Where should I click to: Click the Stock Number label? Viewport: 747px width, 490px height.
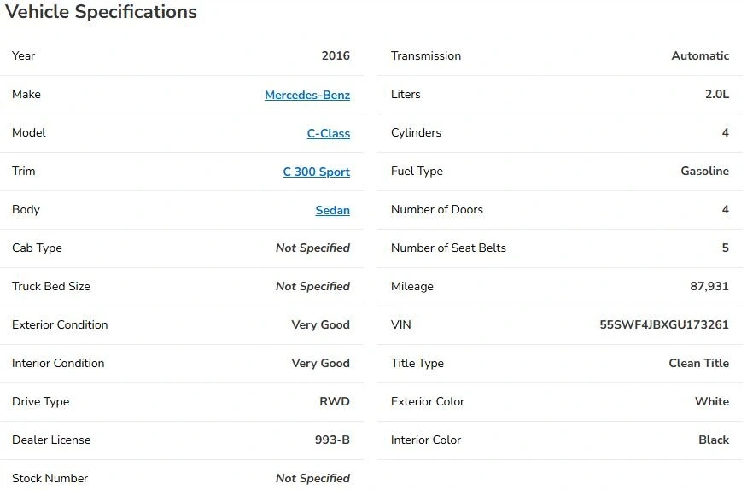(50, 478)
